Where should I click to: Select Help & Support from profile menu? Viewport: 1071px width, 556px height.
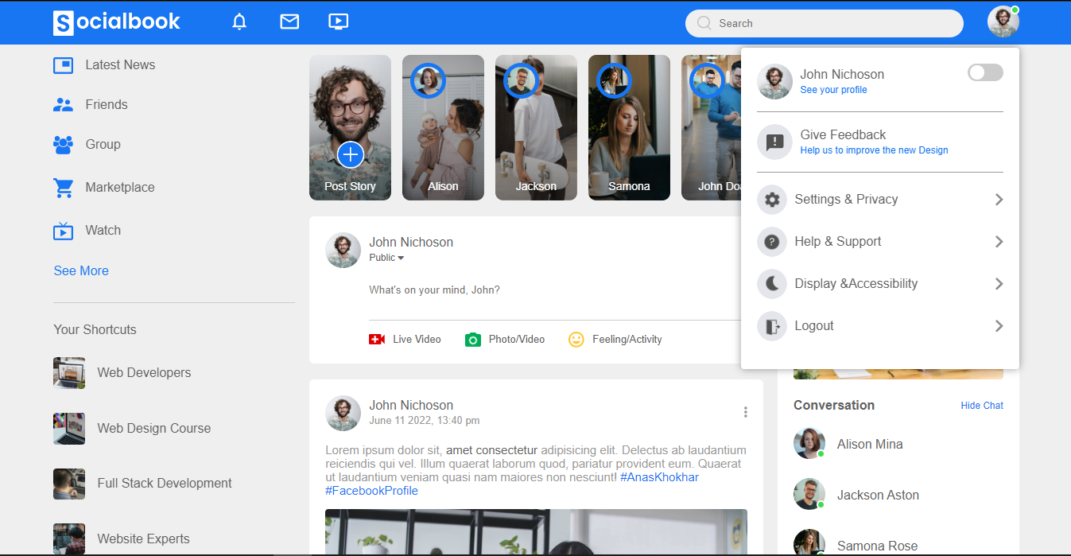837,242
